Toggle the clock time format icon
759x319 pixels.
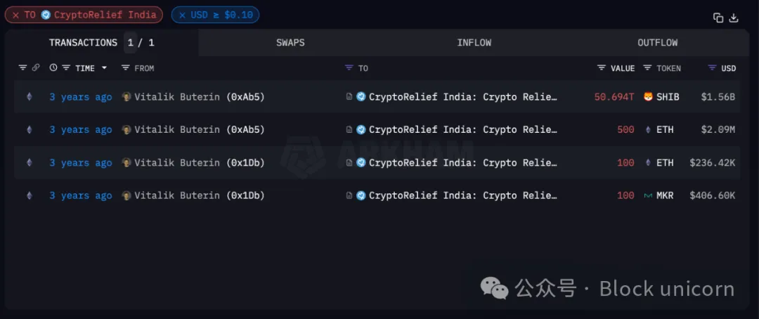click(x=53, y=68)
